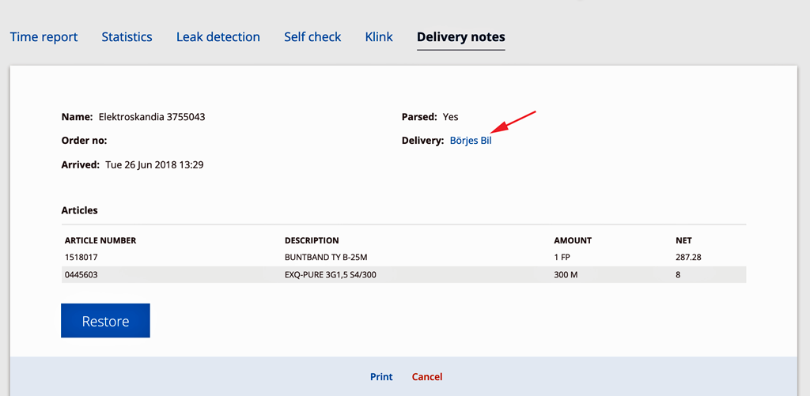This screenshot has width=810, height=396.
Task: Print the delivery note
Action: click(x=381, y=377)
